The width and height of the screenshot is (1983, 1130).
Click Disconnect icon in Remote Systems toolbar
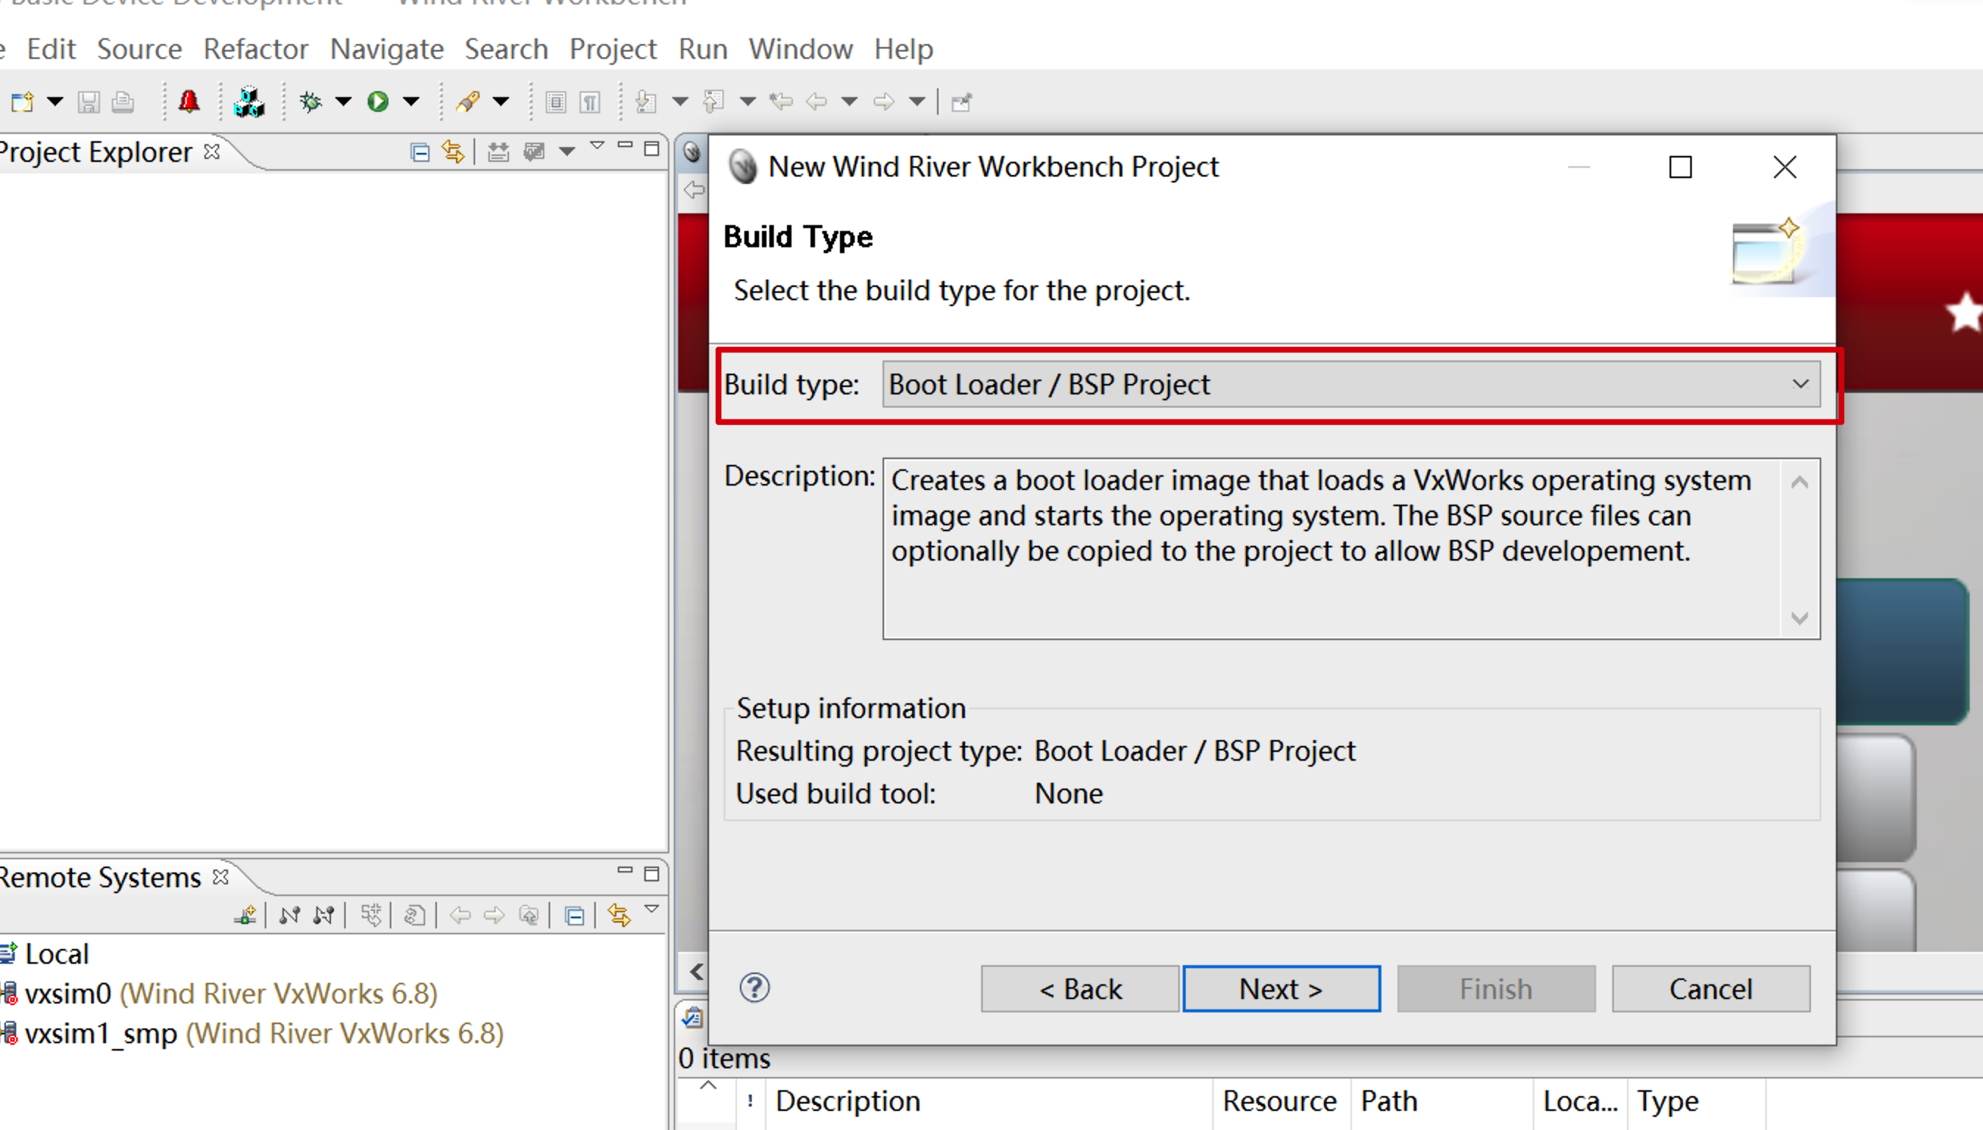(x=324, y=916)
